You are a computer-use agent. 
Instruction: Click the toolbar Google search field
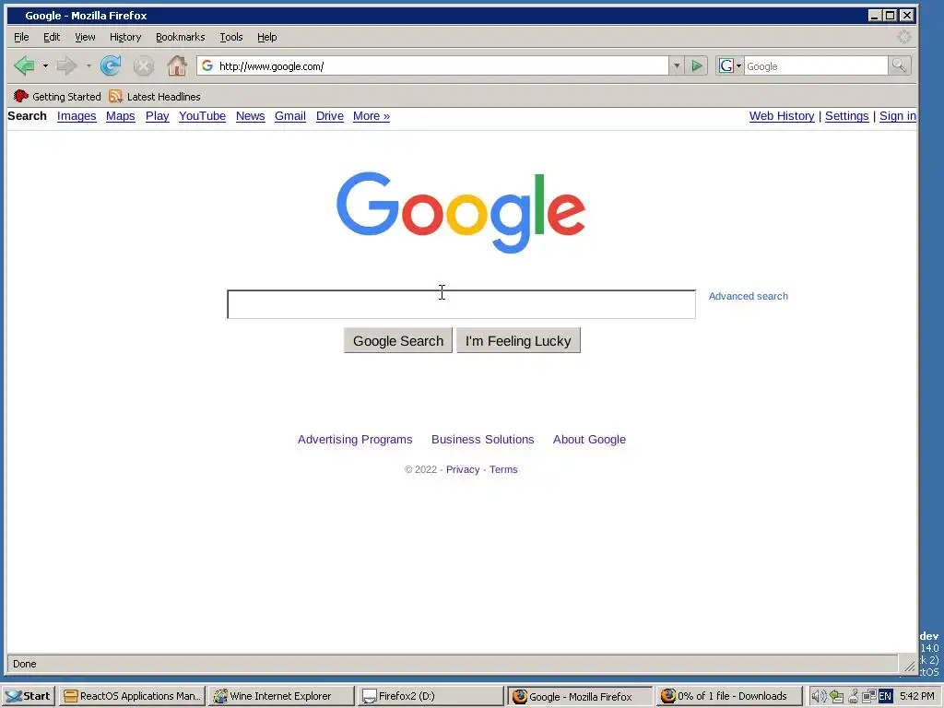816,65
